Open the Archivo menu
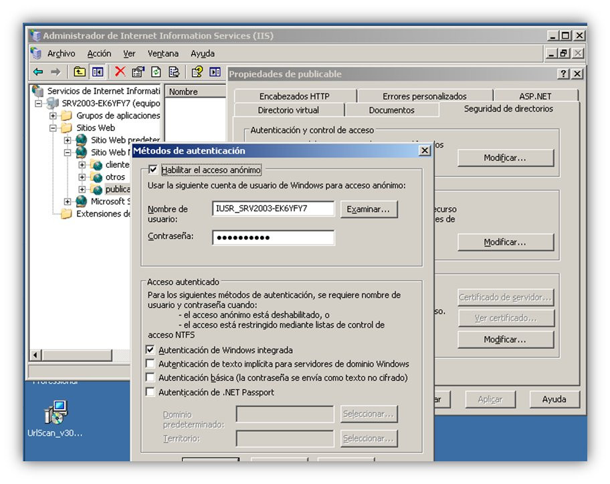 tap(61, 53)
